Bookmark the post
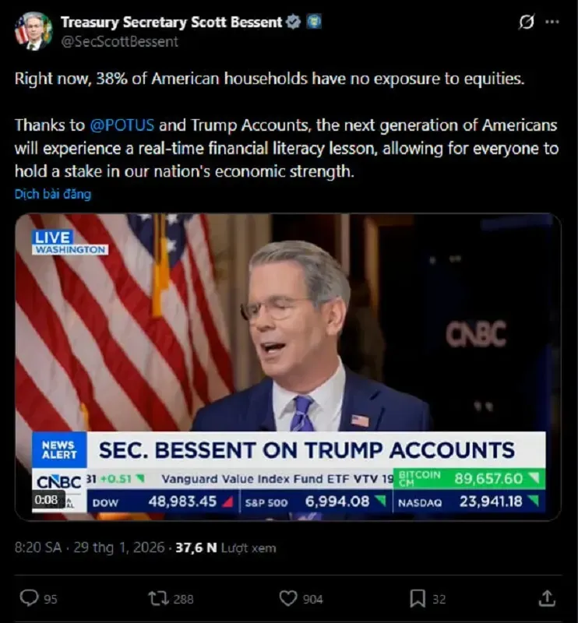This screenshot has height=623, width=578. 418,598
